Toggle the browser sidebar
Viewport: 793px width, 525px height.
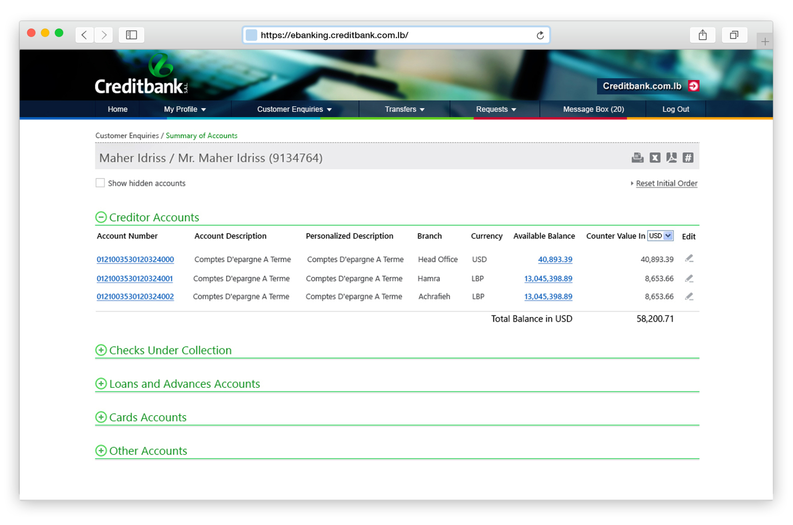(x=131, y=35)
